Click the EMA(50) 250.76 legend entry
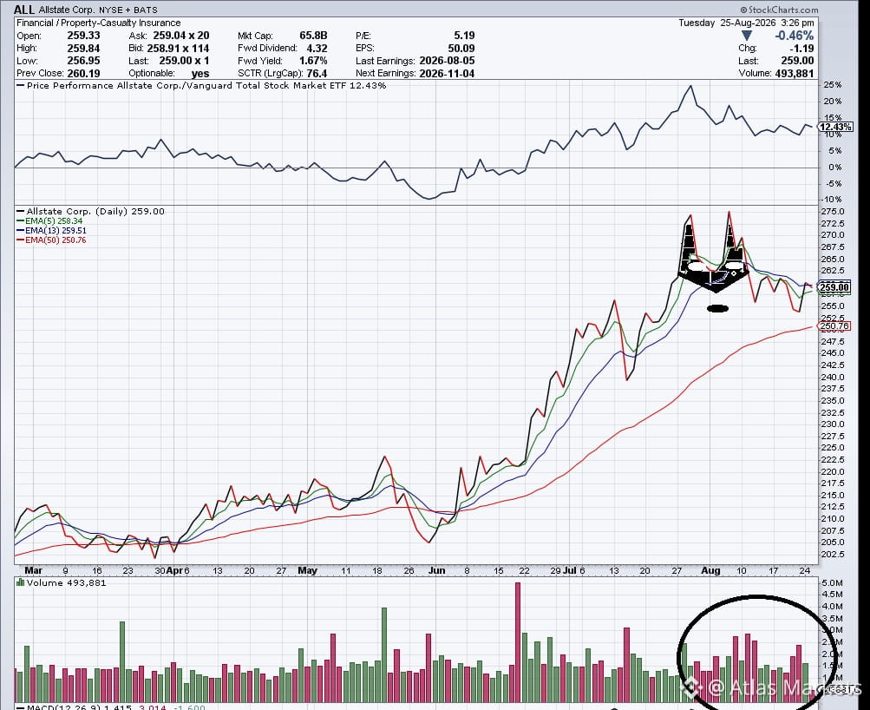The width and height of the screenshot is (870, 710). [51, 240]
